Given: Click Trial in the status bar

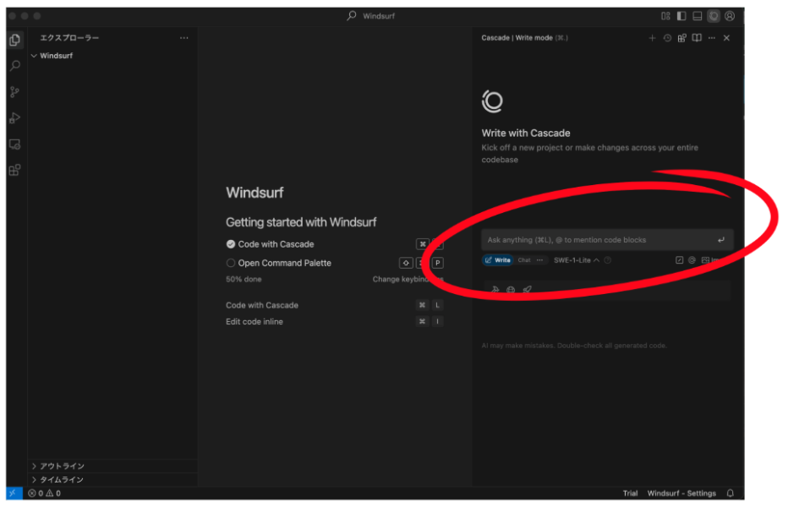Looking at the screenshot, I should coord(630,493).
